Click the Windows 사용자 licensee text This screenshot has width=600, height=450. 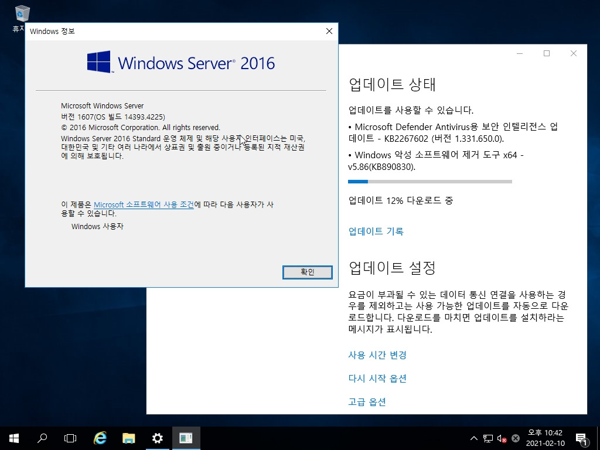(x=97, y=227)
